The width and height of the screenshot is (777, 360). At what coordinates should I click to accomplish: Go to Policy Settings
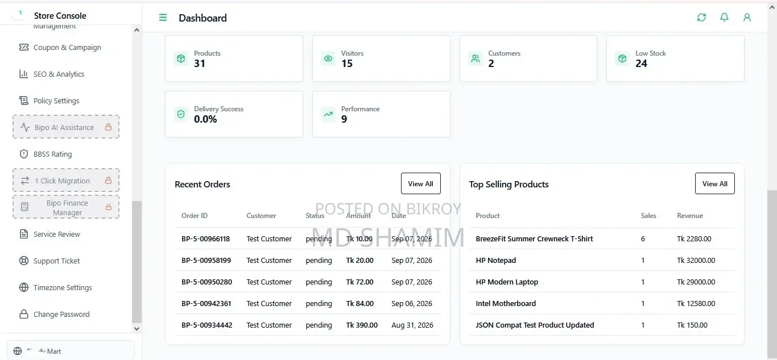click(x=66, y=101)
